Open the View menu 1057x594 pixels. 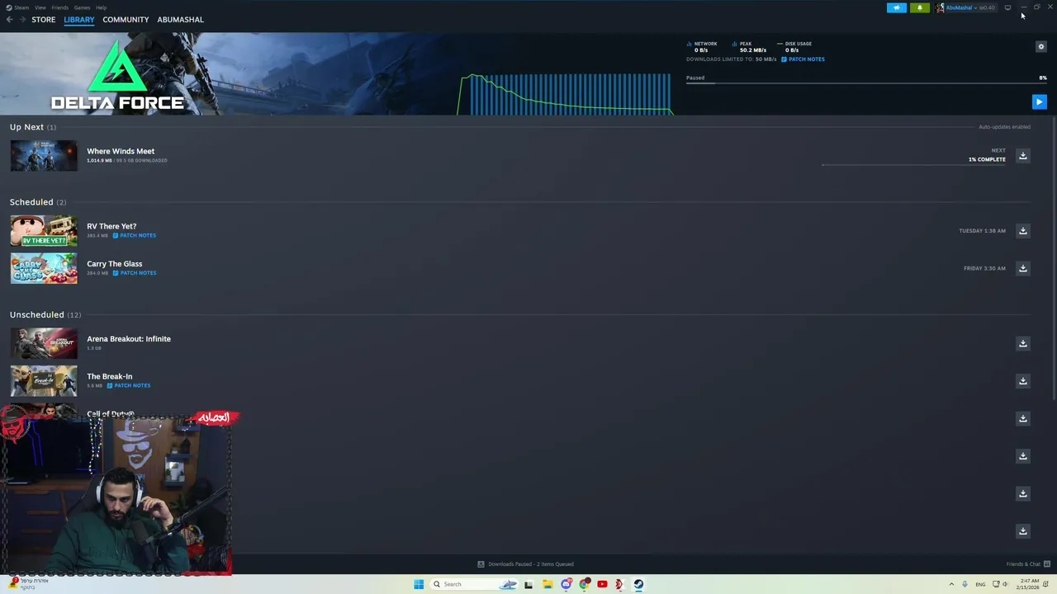[40, 7]
